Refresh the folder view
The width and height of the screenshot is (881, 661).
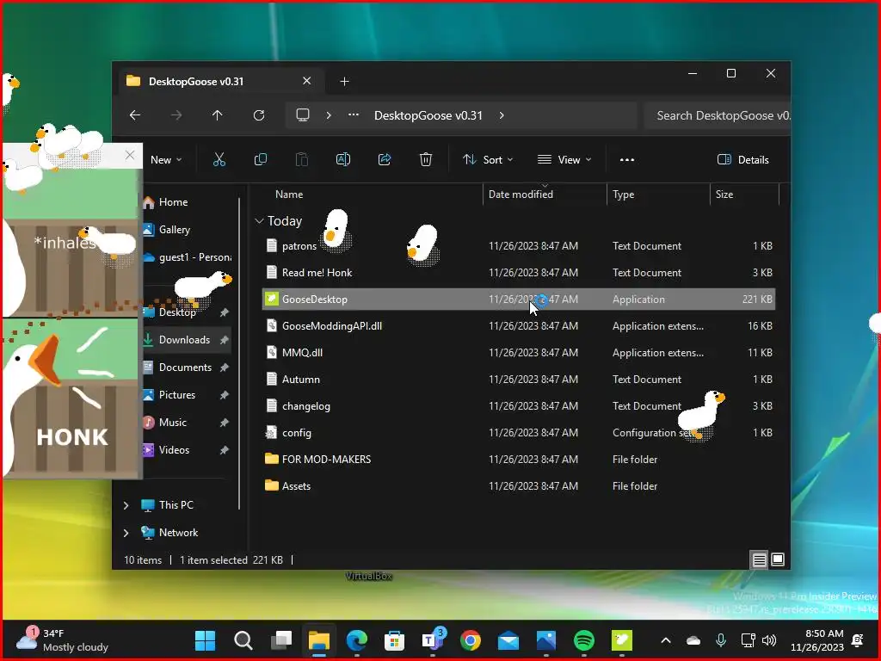click(258, 115)
